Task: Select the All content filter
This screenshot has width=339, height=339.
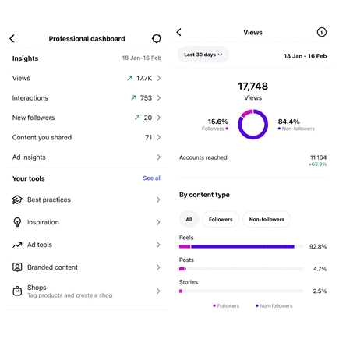Action: point(189,219)
